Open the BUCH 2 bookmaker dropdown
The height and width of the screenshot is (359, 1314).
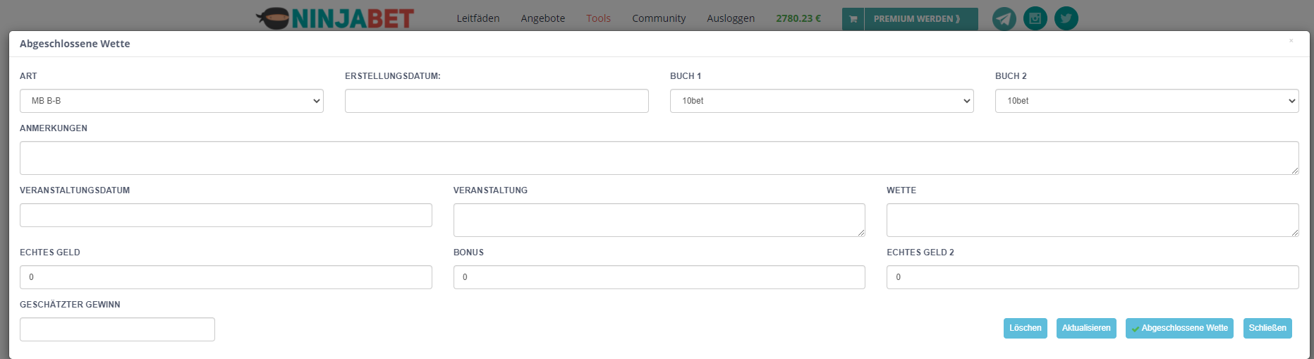tap(1147, 101)
